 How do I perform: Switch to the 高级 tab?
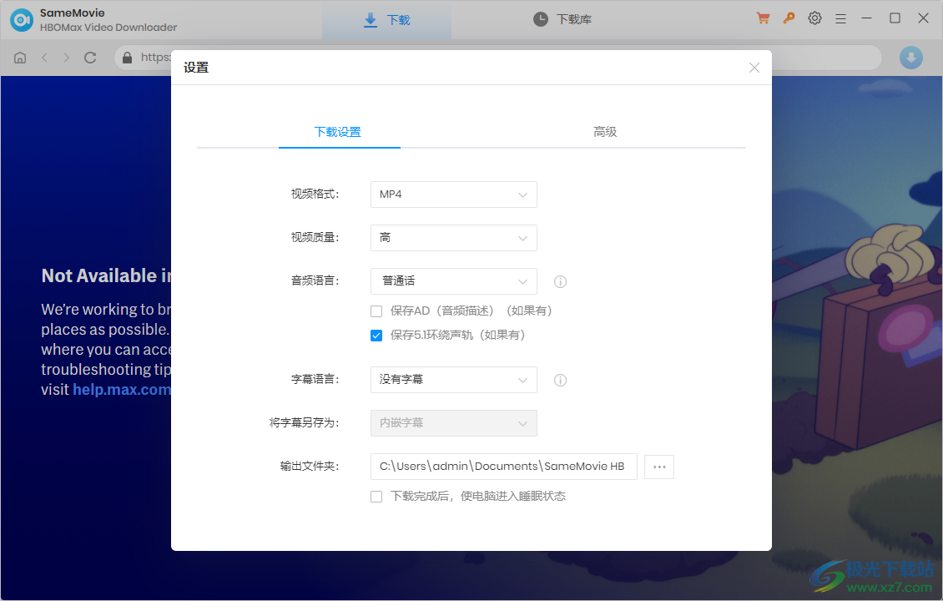point(605,132)
